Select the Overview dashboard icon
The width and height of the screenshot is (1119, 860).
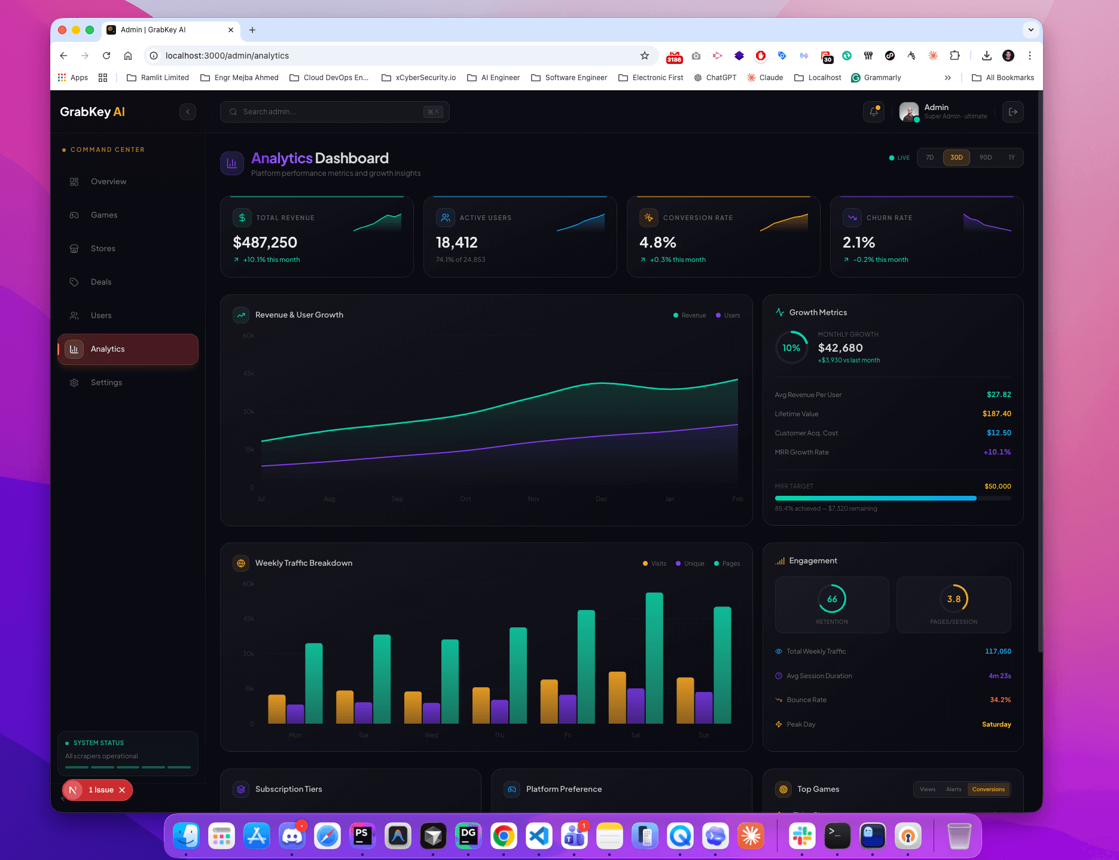click(74, 181)
